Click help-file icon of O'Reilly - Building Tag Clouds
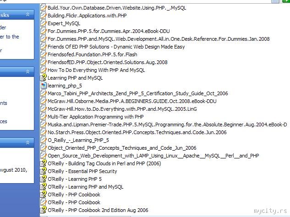The image size is (290, 217). (43, 163)
